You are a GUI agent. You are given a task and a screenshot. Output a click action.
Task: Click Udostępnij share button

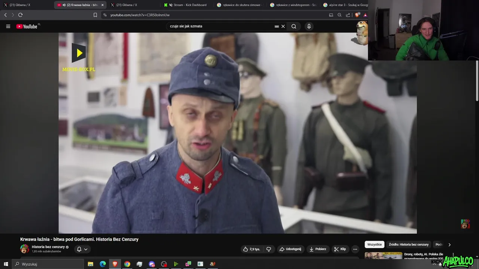click(290, 249)
